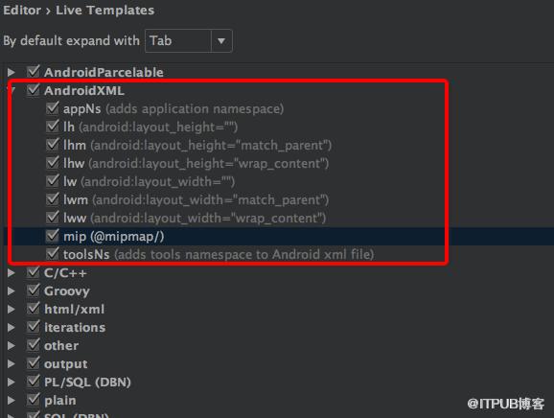Uncheck the AndroidParcelable group checkbox

click(34, 72)
